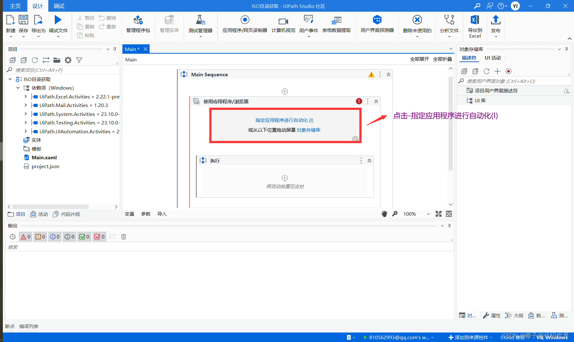Open Main.xaml in project tree
Viewport: 574px width, 342px height.
click(44, 158)
